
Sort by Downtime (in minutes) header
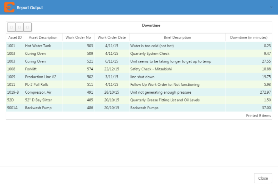(x=249, y=37)
